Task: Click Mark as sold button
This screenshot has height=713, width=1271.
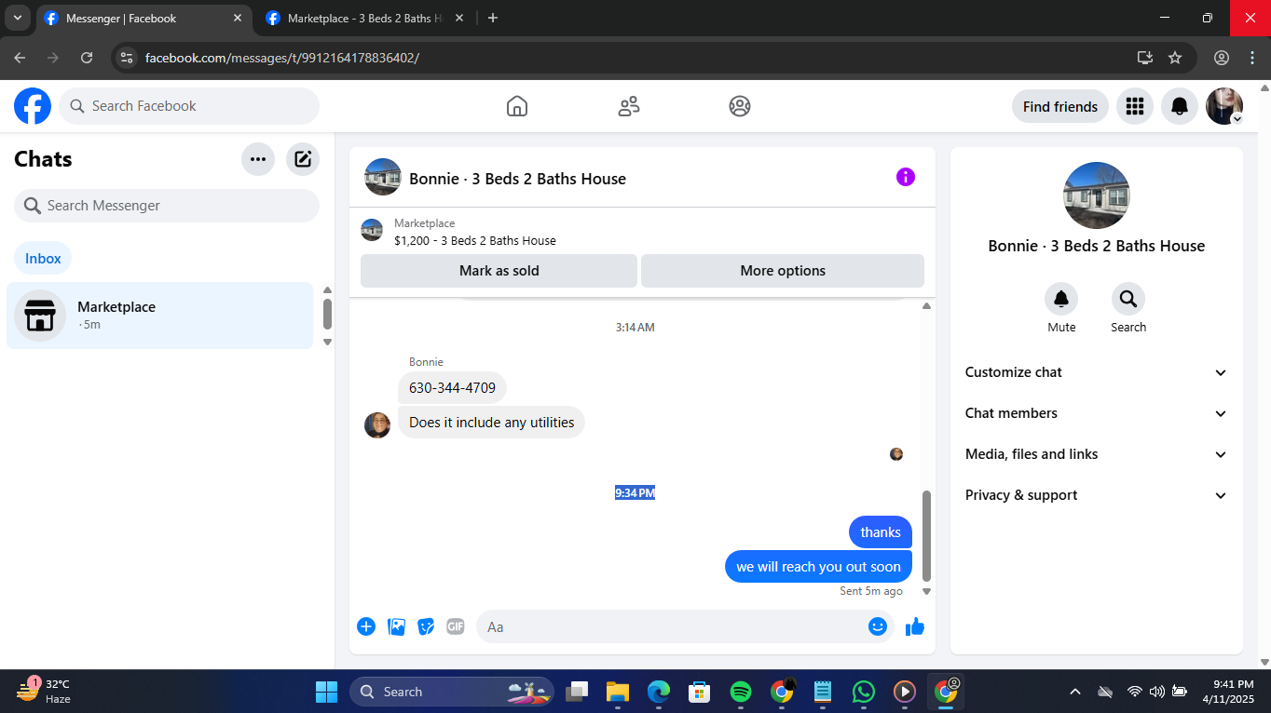Action: [499, 271]
